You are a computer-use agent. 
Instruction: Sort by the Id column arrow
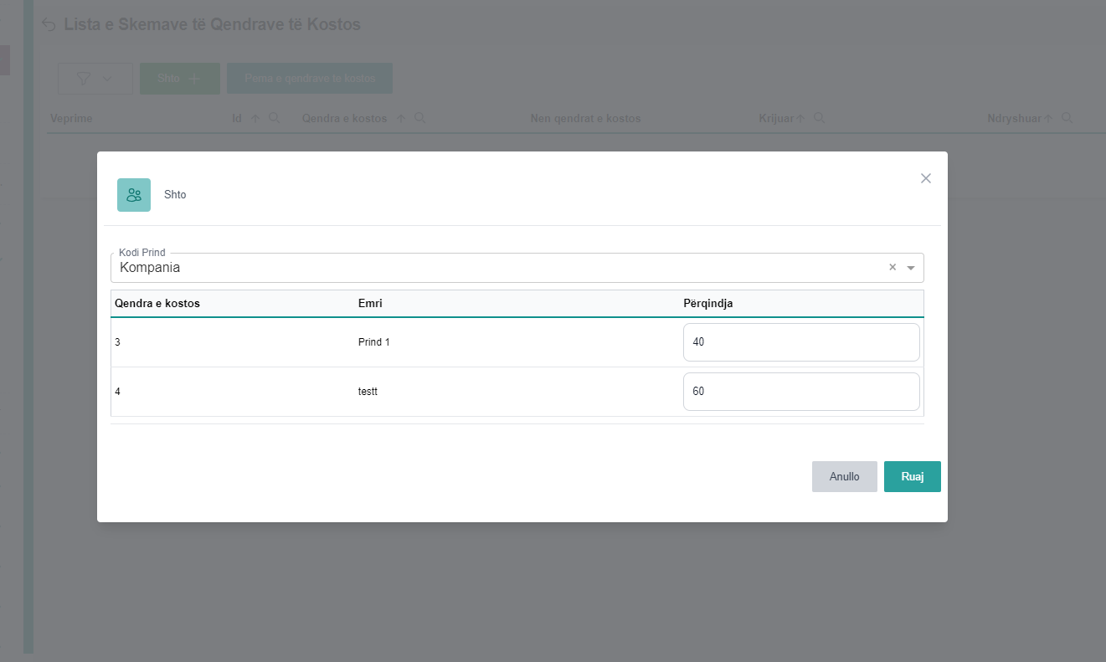coord(256,119)
